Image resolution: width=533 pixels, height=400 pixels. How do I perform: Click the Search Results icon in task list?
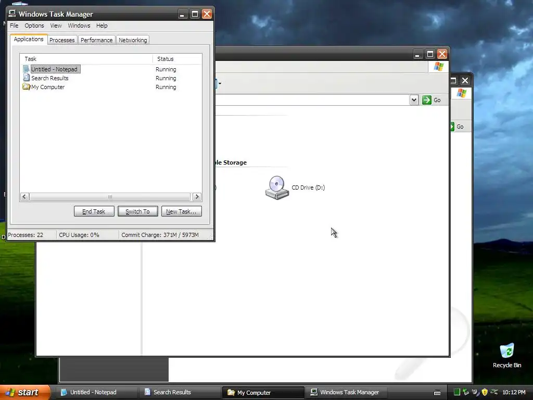point(26,78)
